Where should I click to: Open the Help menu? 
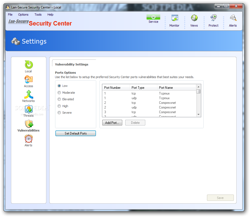coord(50,15)
